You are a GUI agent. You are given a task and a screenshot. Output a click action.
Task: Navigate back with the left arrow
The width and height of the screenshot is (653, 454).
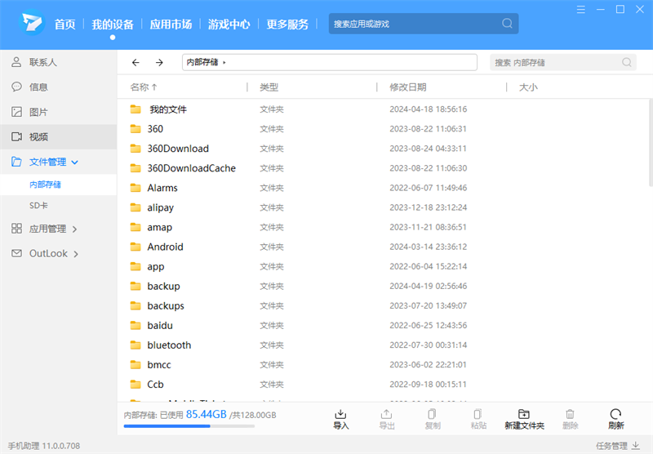tap(135, 63)
